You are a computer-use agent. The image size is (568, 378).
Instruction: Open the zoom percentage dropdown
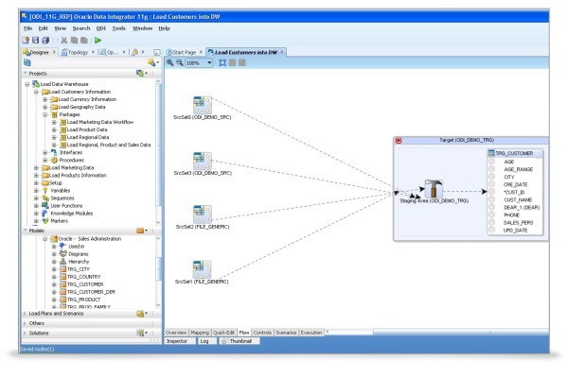pyautogui.click(x=209, y=61)
